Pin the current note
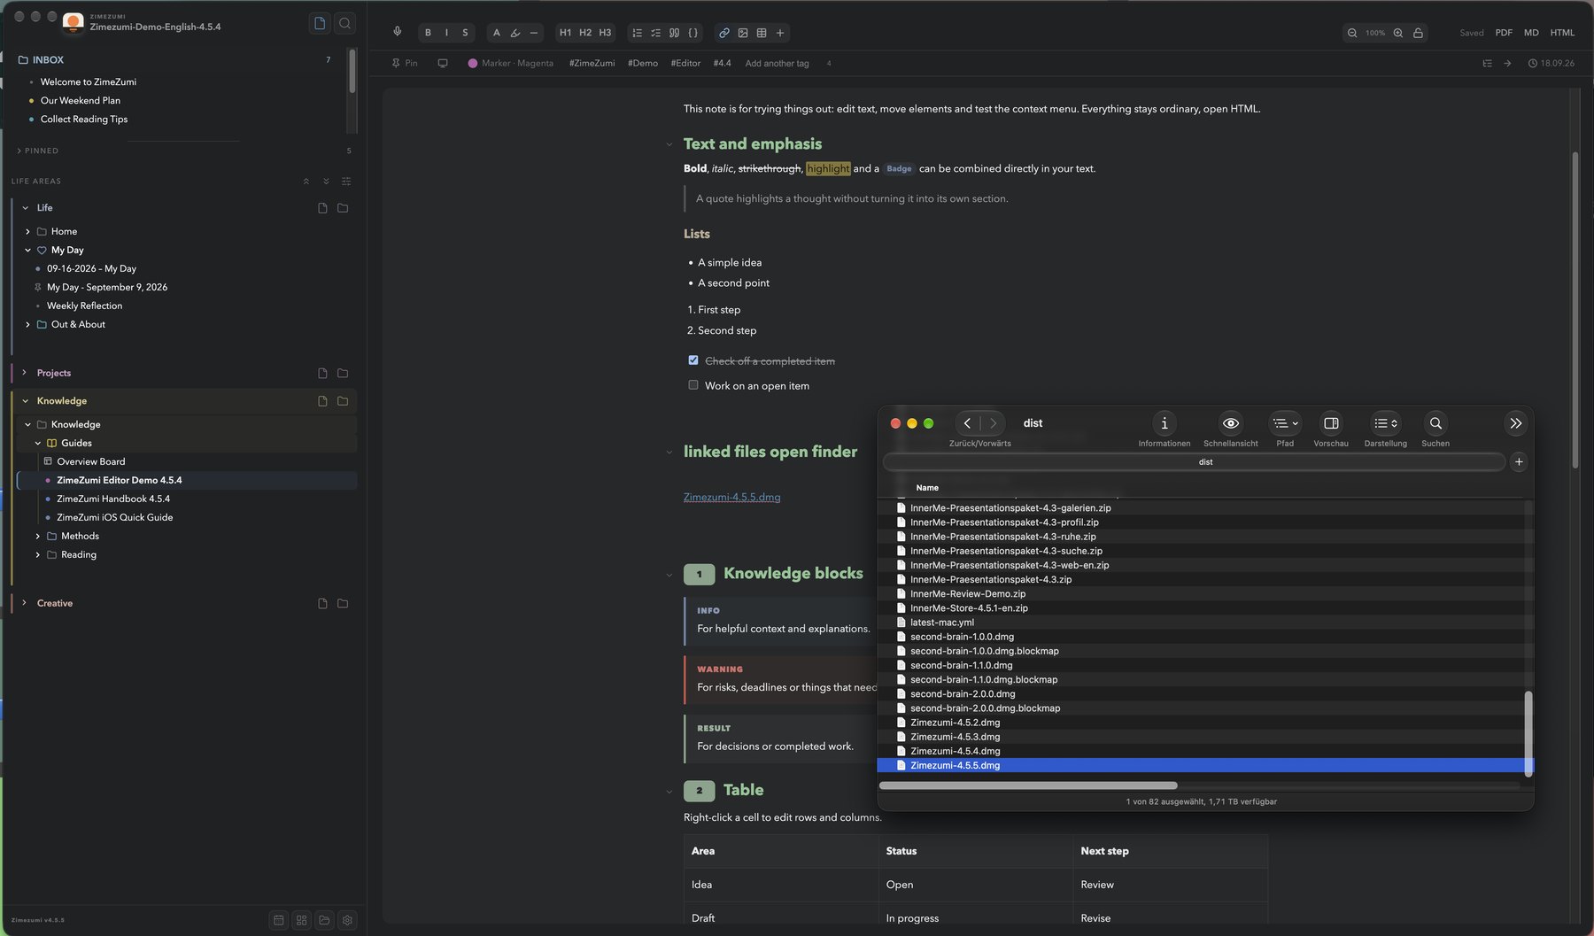1594x936 pixels. [405, 63]
